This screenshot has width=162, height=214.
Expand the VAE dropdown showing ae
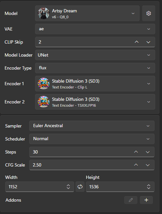tap(95, 29)
